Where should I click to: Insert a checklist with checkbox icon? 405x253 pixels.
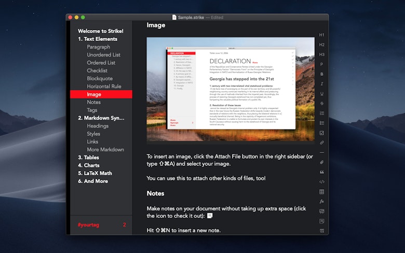pyautogui.click(x=321, y=133)
